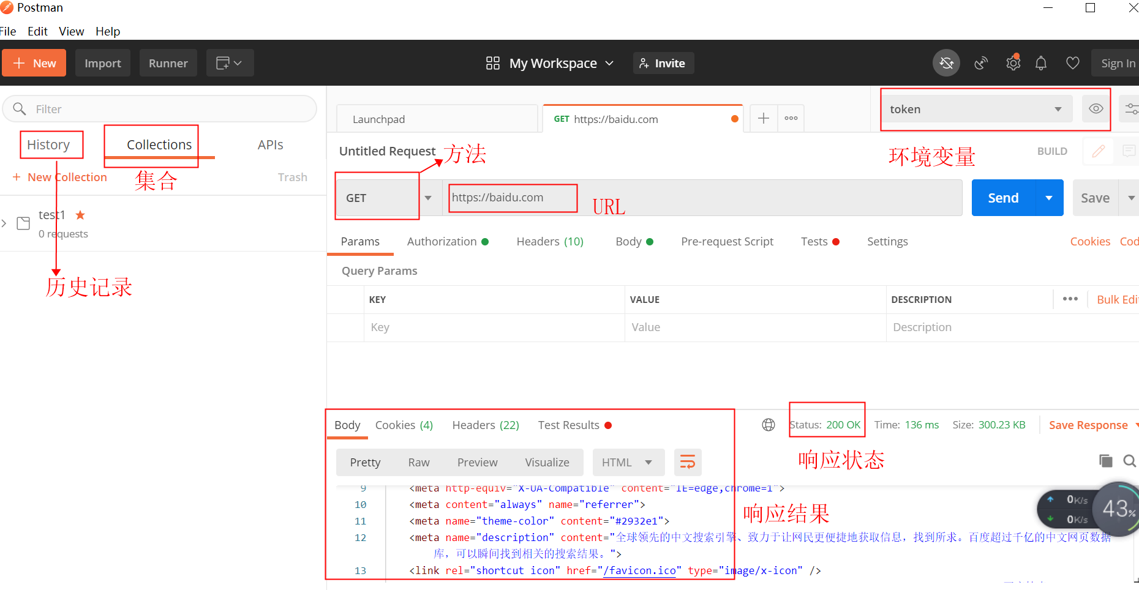Open the View menu
Image resolution: width=1139 pixels, height=590 pixels.
click(71, 31)
